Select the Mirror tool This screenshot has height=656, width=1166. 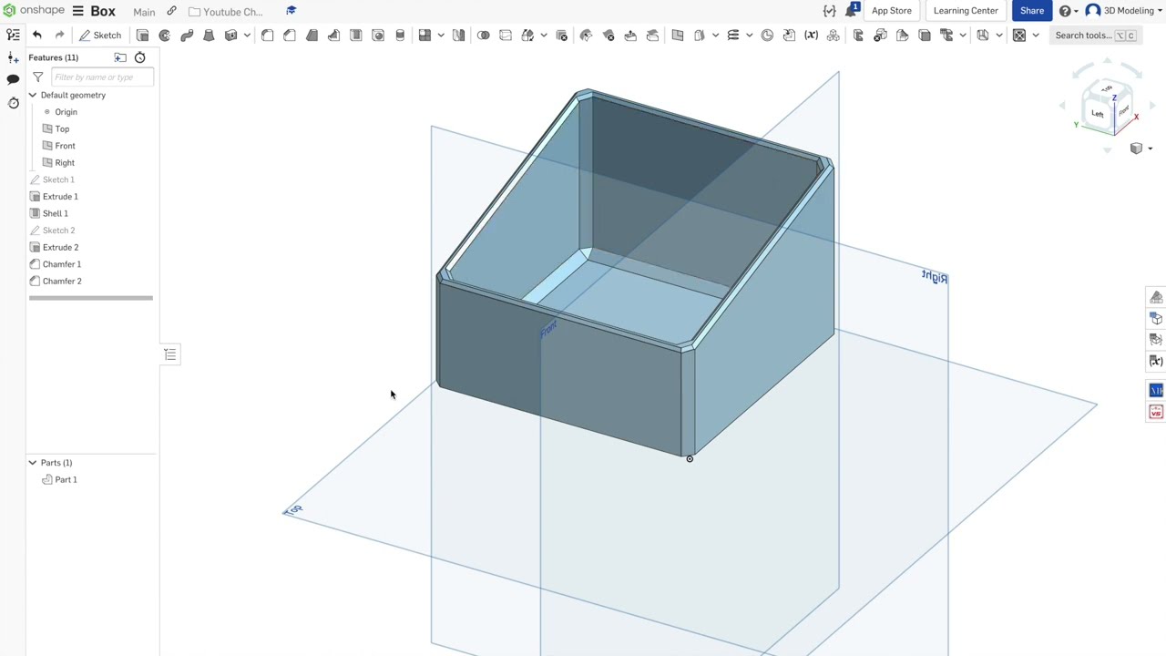[458, 36]
